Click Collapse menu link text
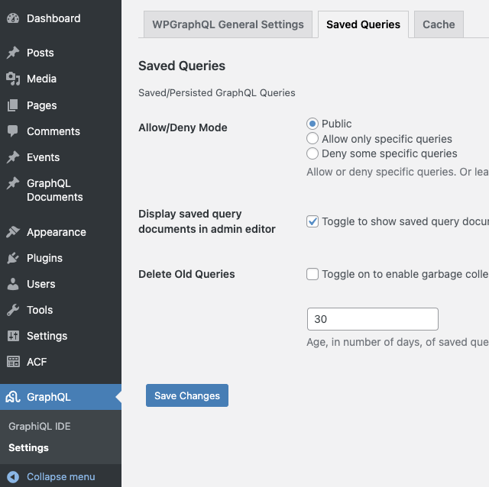This screenshot has width=489, height=487. tap(61, 477)
